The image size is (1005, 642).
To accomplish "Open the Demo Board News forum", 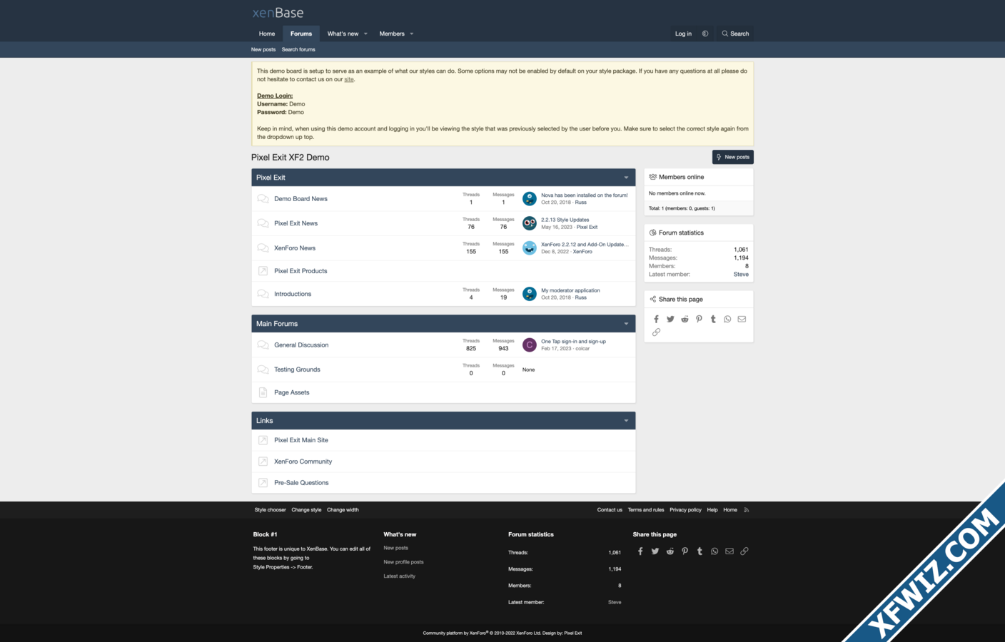I will click(x=301, y=199).
